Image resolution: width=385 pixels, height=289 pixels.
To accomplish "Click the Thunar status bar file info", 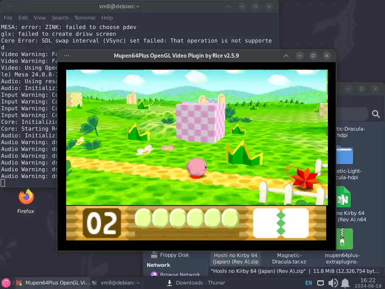I will (295, 271).
